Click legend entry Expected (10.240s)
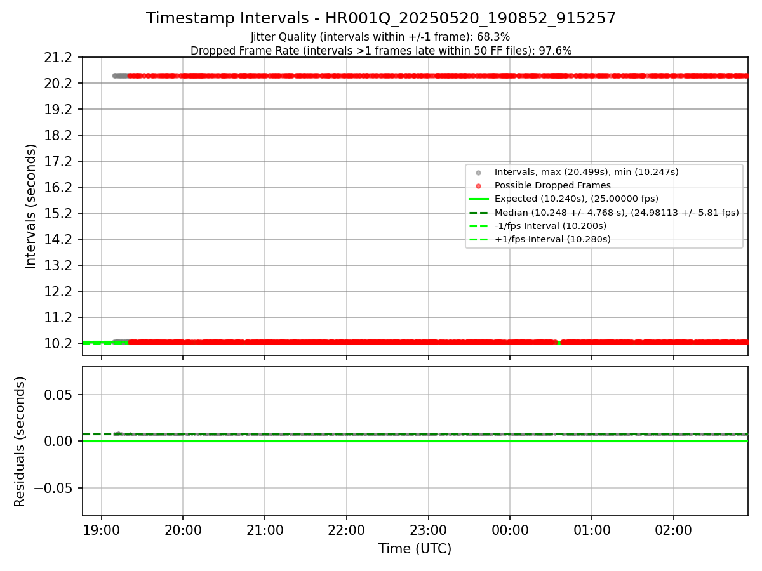The image size is (762, 571). coord(577,199)
